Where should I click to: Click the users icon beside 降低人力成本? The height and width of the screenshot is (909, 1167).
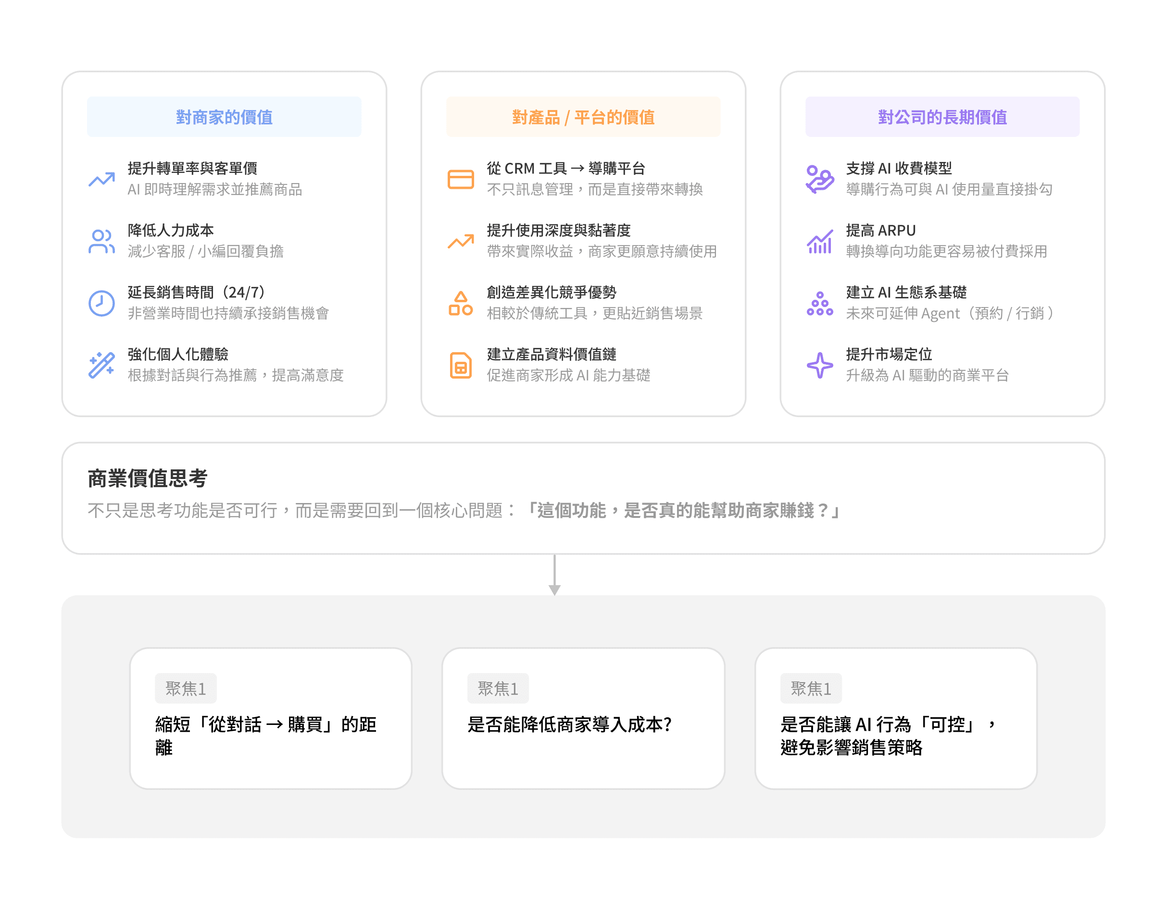pos(101,241)
